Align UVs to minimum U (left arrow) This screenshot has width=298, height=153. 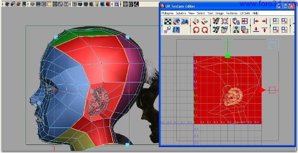tap(256, 21)
